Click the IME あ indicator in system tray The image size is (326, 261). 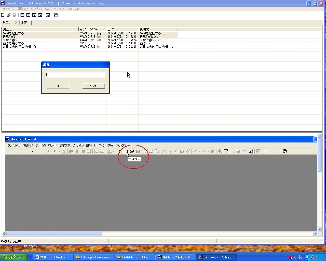[x=295, y=257]
